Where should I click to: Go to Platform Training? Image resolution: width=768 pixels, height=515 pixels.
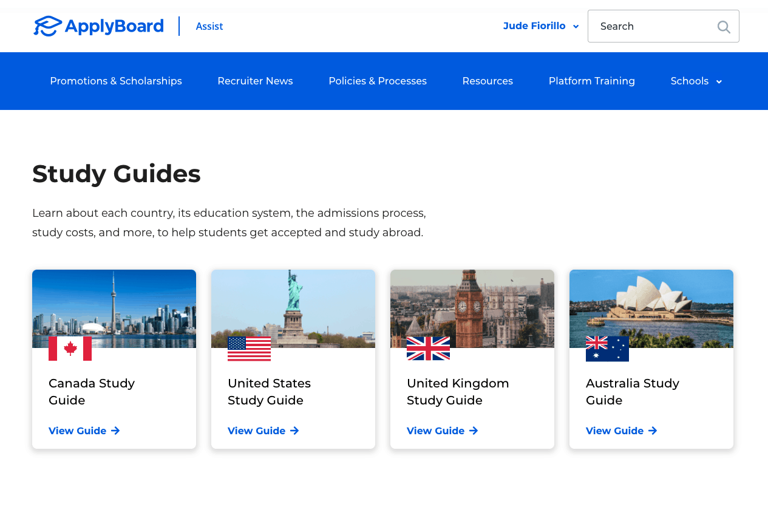coord(592,81)
